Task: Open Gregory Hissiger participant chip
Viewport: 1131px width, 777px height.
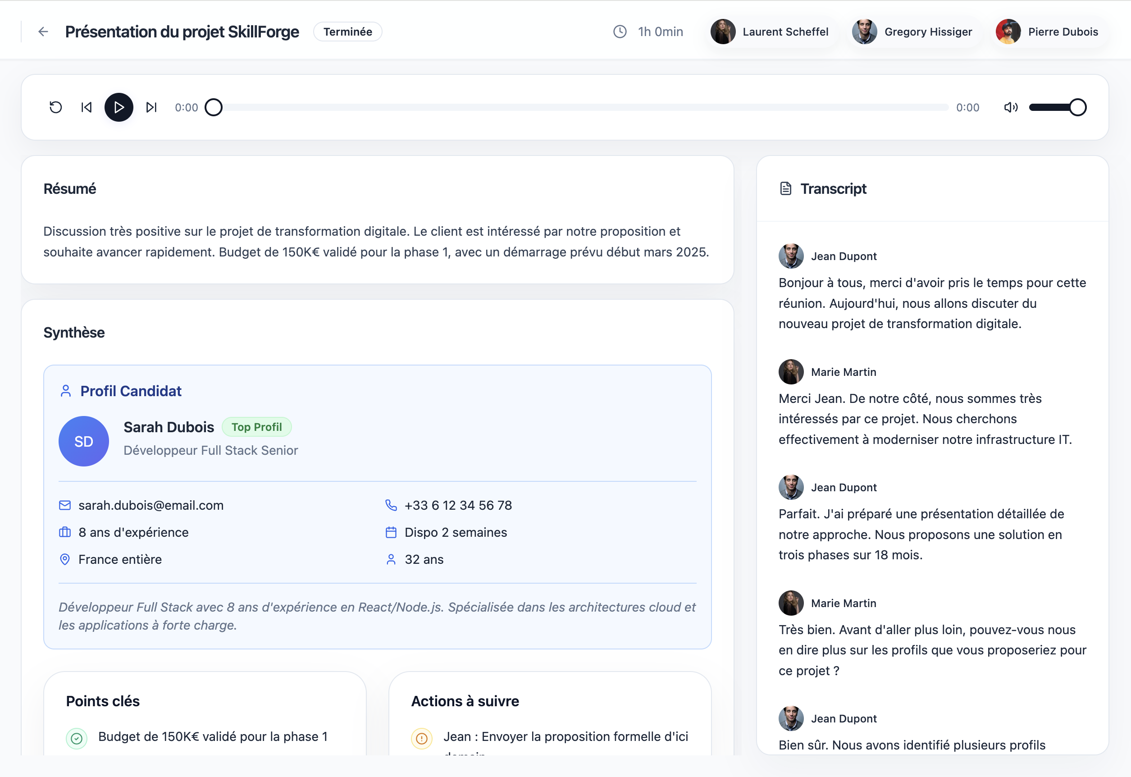Action: pos(912,32)
